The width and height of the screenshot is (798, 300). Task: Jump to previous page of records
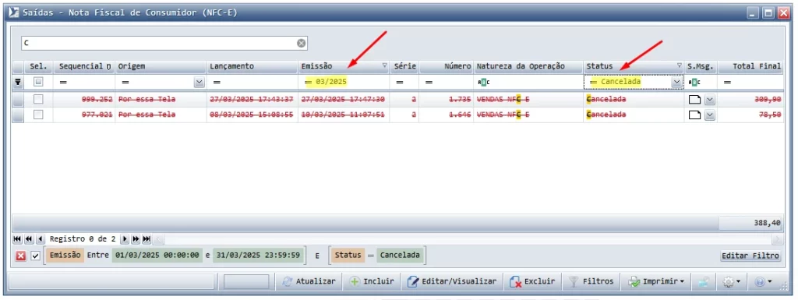pyautogui.click(x=29, y=239)
